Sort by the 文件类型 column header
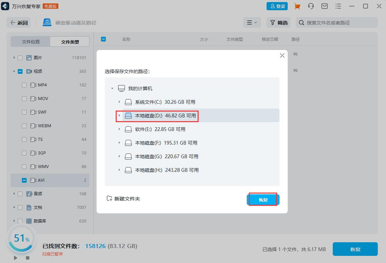Screen dimensions: 386x263 (x=234, y=39)
